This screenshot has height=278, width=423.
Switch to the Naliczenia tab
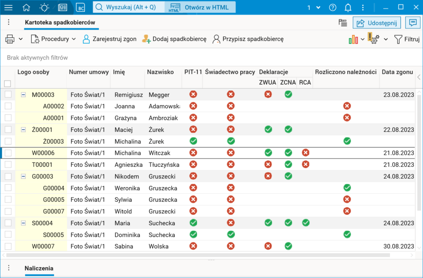pyautogui.click(x=39, y=268)
